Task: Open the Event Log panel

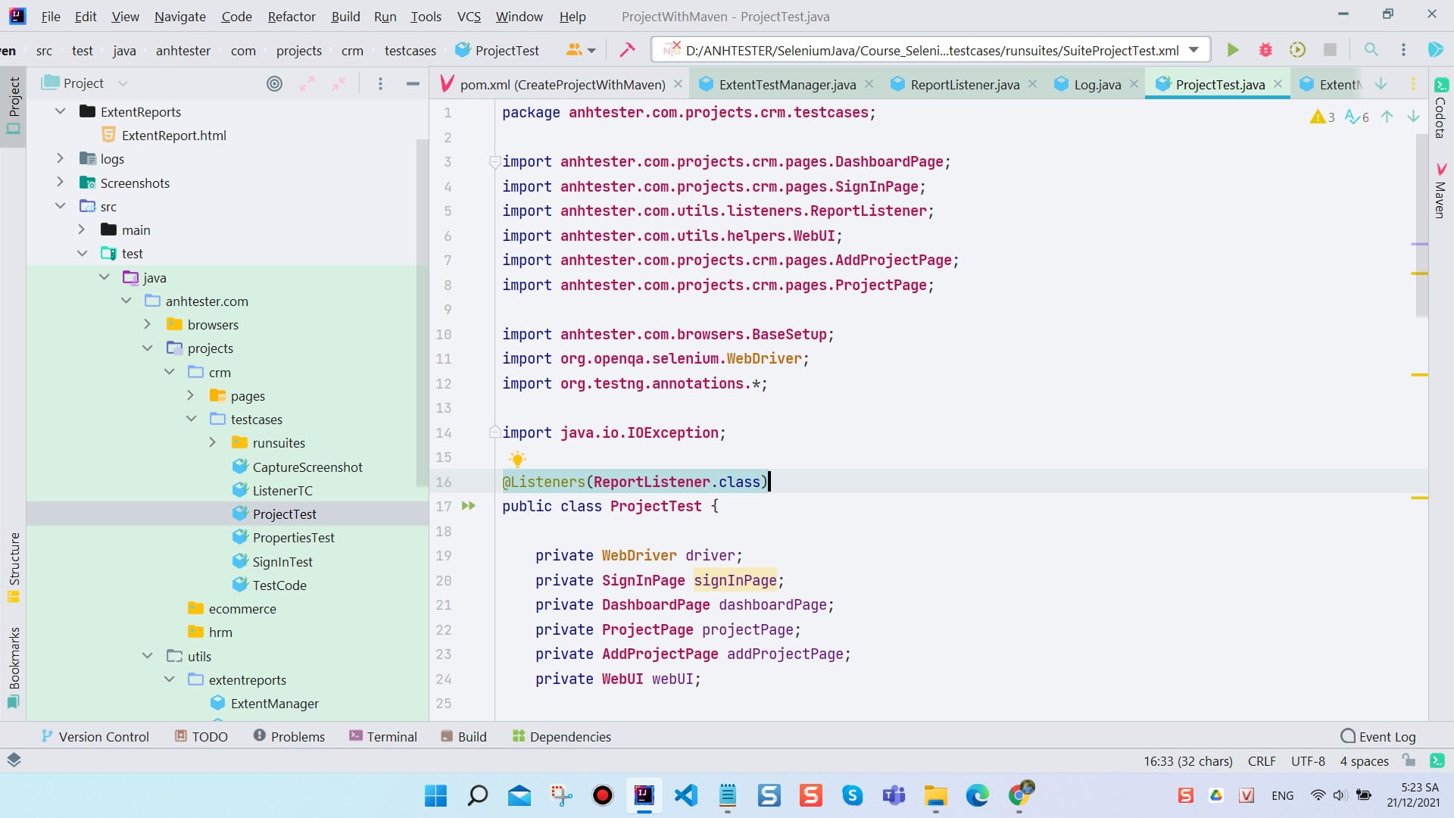Action: (1378, 736)
